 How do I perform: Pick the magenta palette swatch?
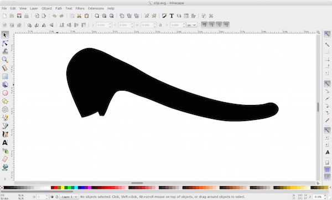click(x=90, y=187)
